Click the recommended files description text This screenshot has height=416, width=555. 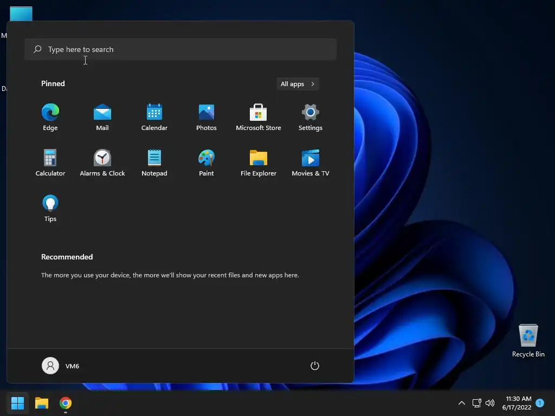170,275
